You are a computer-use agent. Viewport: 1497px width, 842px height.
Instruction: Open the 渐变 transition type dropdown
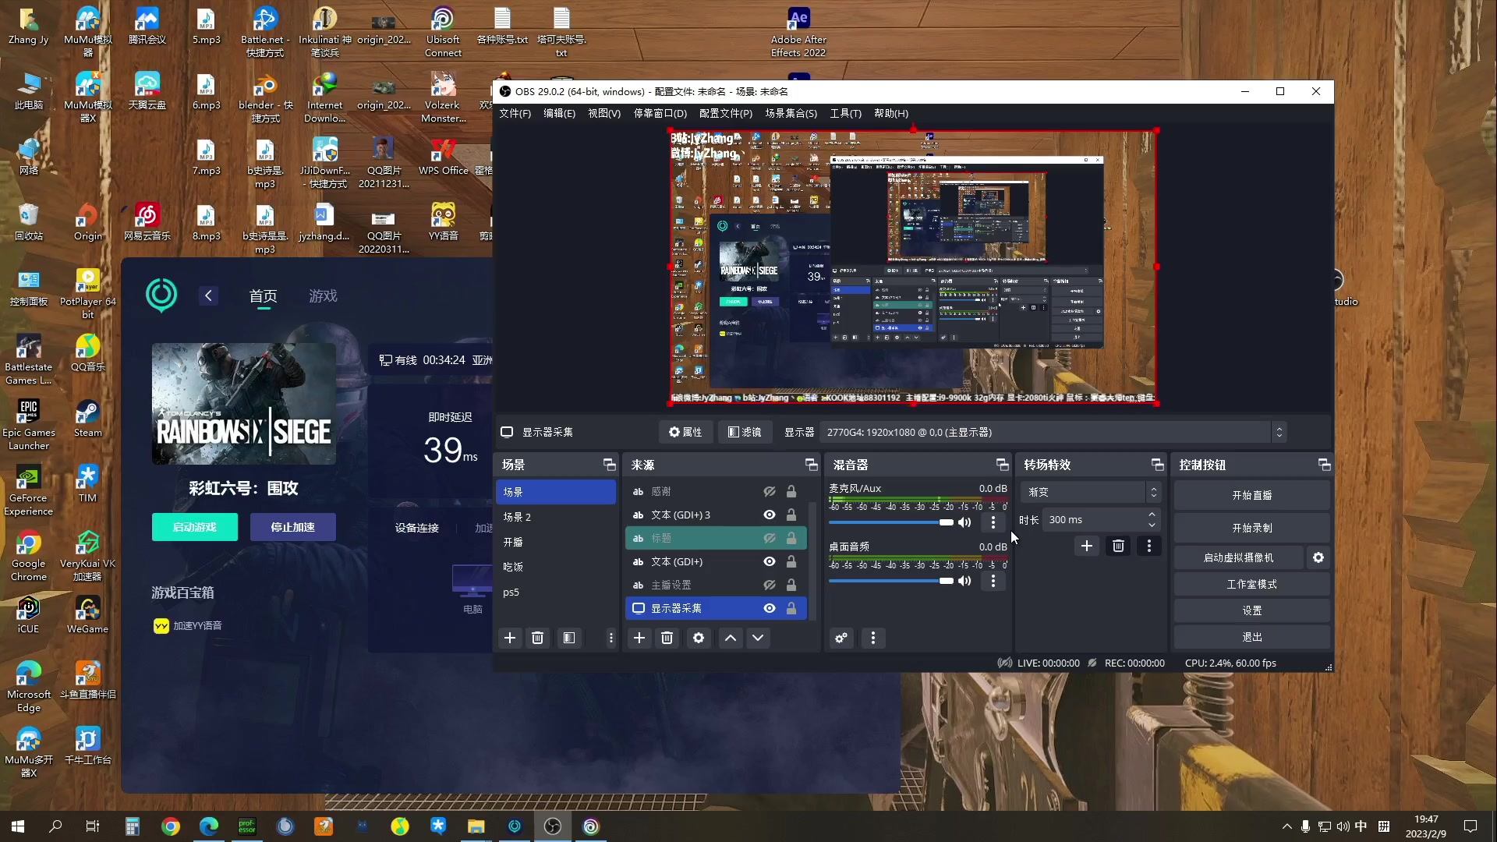tap(1090, 492)
